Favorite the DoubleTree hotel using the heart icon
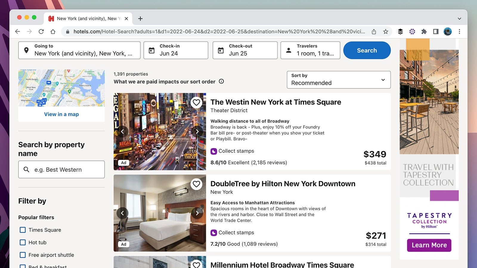The width and height of the screenshot is (477, 268). pos(196,184)
